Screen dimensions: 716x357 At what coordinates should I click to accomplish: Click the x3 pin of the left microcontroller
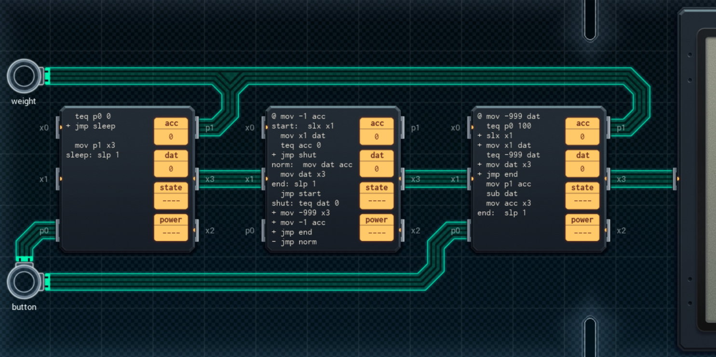tap(197, 179)
